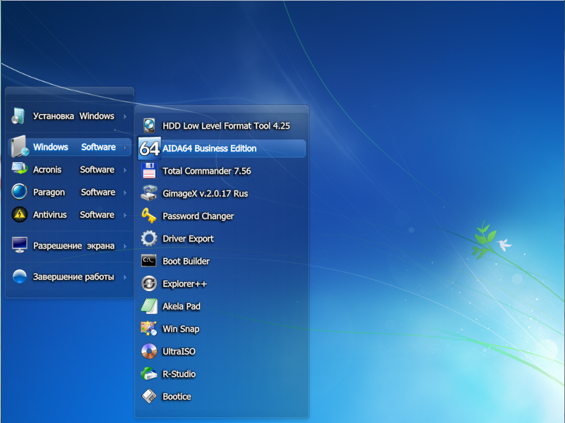Click the Akela Pad notepad icon
Image resolution: width=565 pixels, height=423 pixels.
tap(149, 306)
